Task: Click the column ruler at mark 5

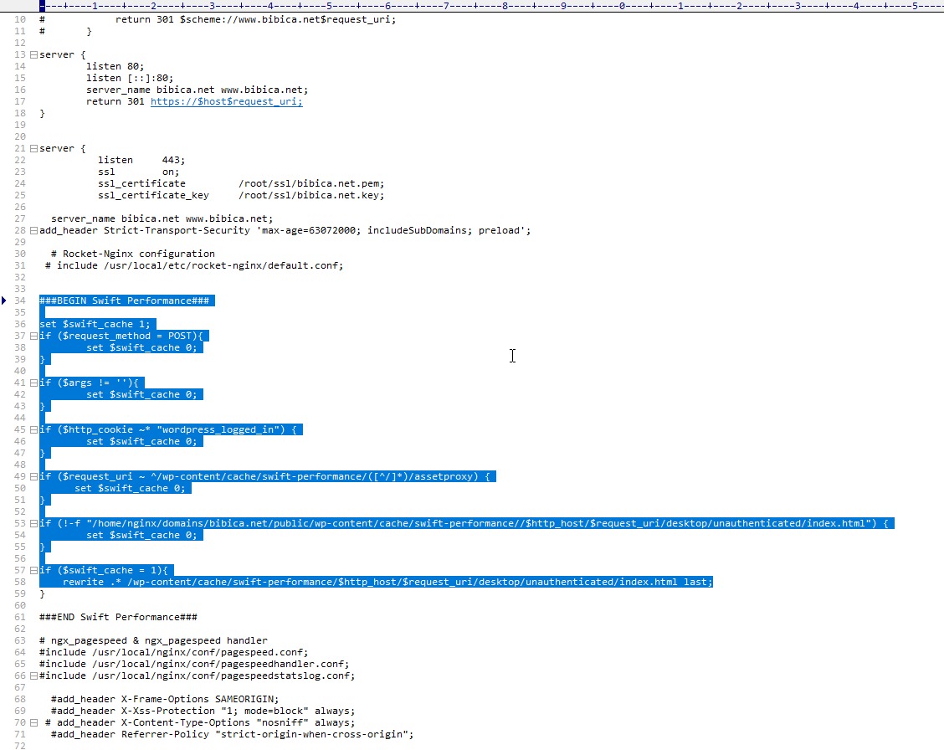Action: coord(329,5)
